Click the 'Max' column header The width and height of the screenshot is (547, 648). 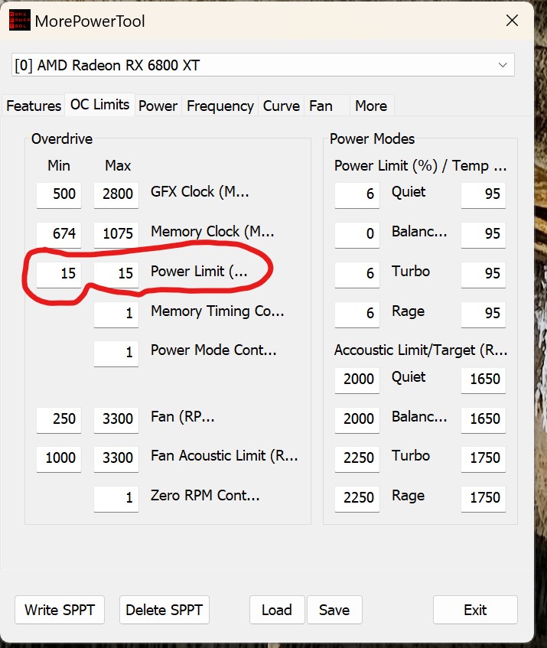[x=118, y=166]
